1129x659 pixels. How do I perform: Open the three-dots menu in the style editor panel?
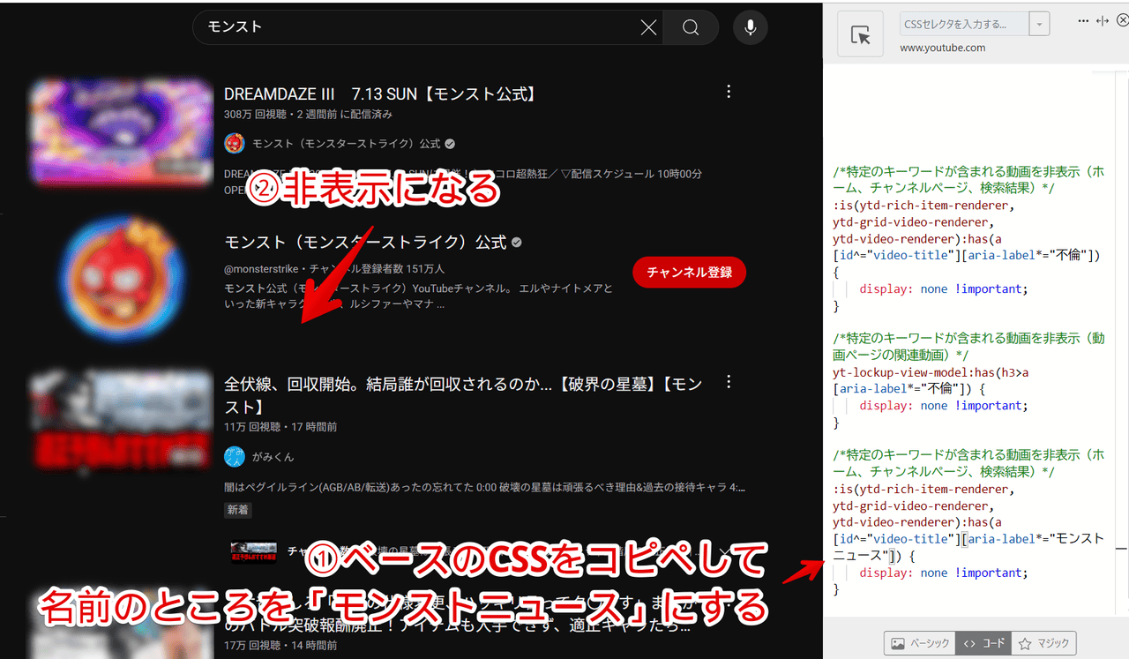coord(1083,21)
